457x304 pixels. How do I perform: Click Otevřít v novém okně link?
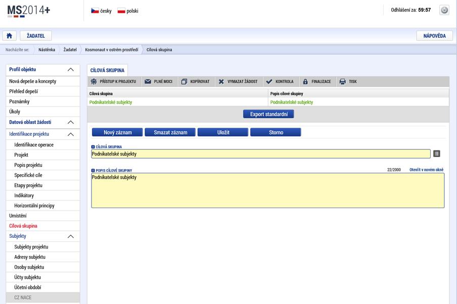point(426,170)
